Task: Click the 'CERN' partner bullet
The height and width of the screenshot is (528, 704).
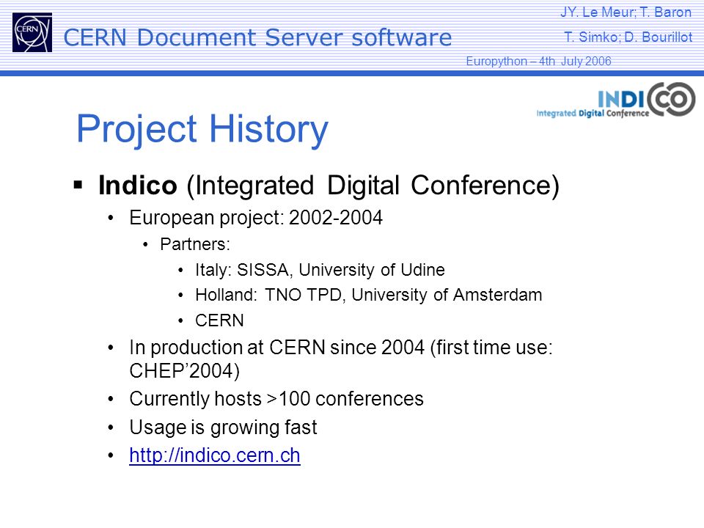Action: (219, 320)
